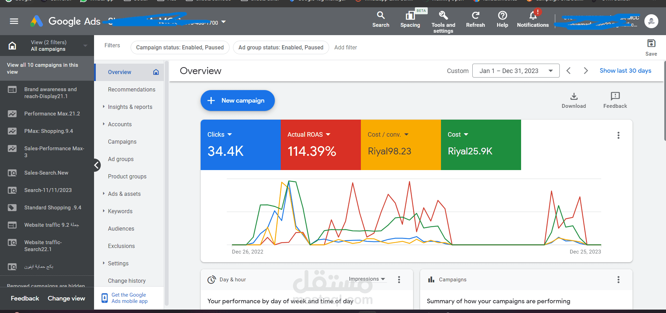Image resolution: width=666 pixels, height=313 pixels.
Task: Open the account selector dropdown arrow
Action: point(224,22)
